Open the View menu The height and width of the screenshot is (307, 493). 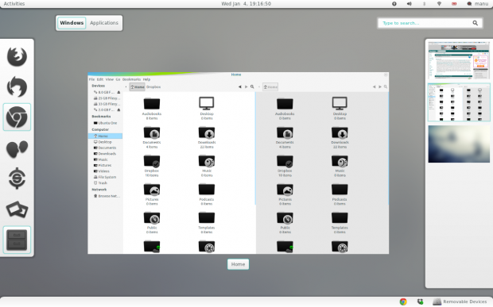tap(110, 79)
